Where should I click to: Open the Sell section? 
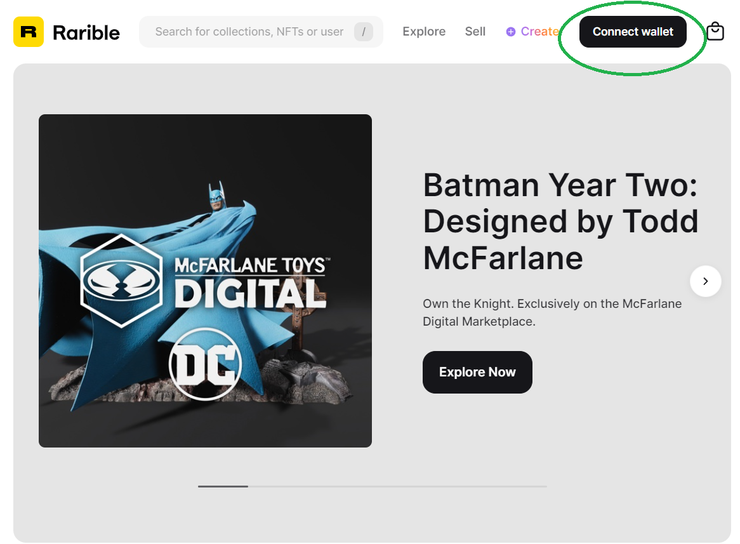(475, 31)
